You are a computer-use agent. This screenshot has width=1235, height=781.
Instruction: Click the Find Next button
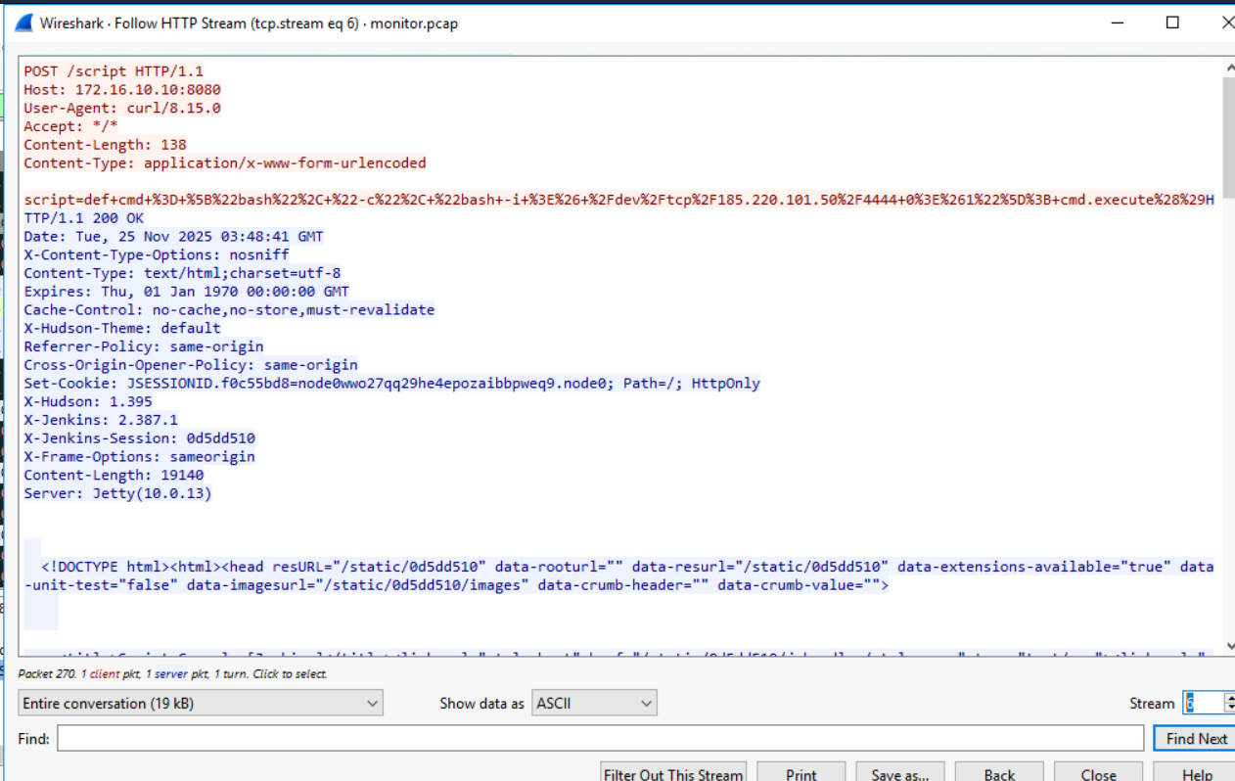(1194, 739)
